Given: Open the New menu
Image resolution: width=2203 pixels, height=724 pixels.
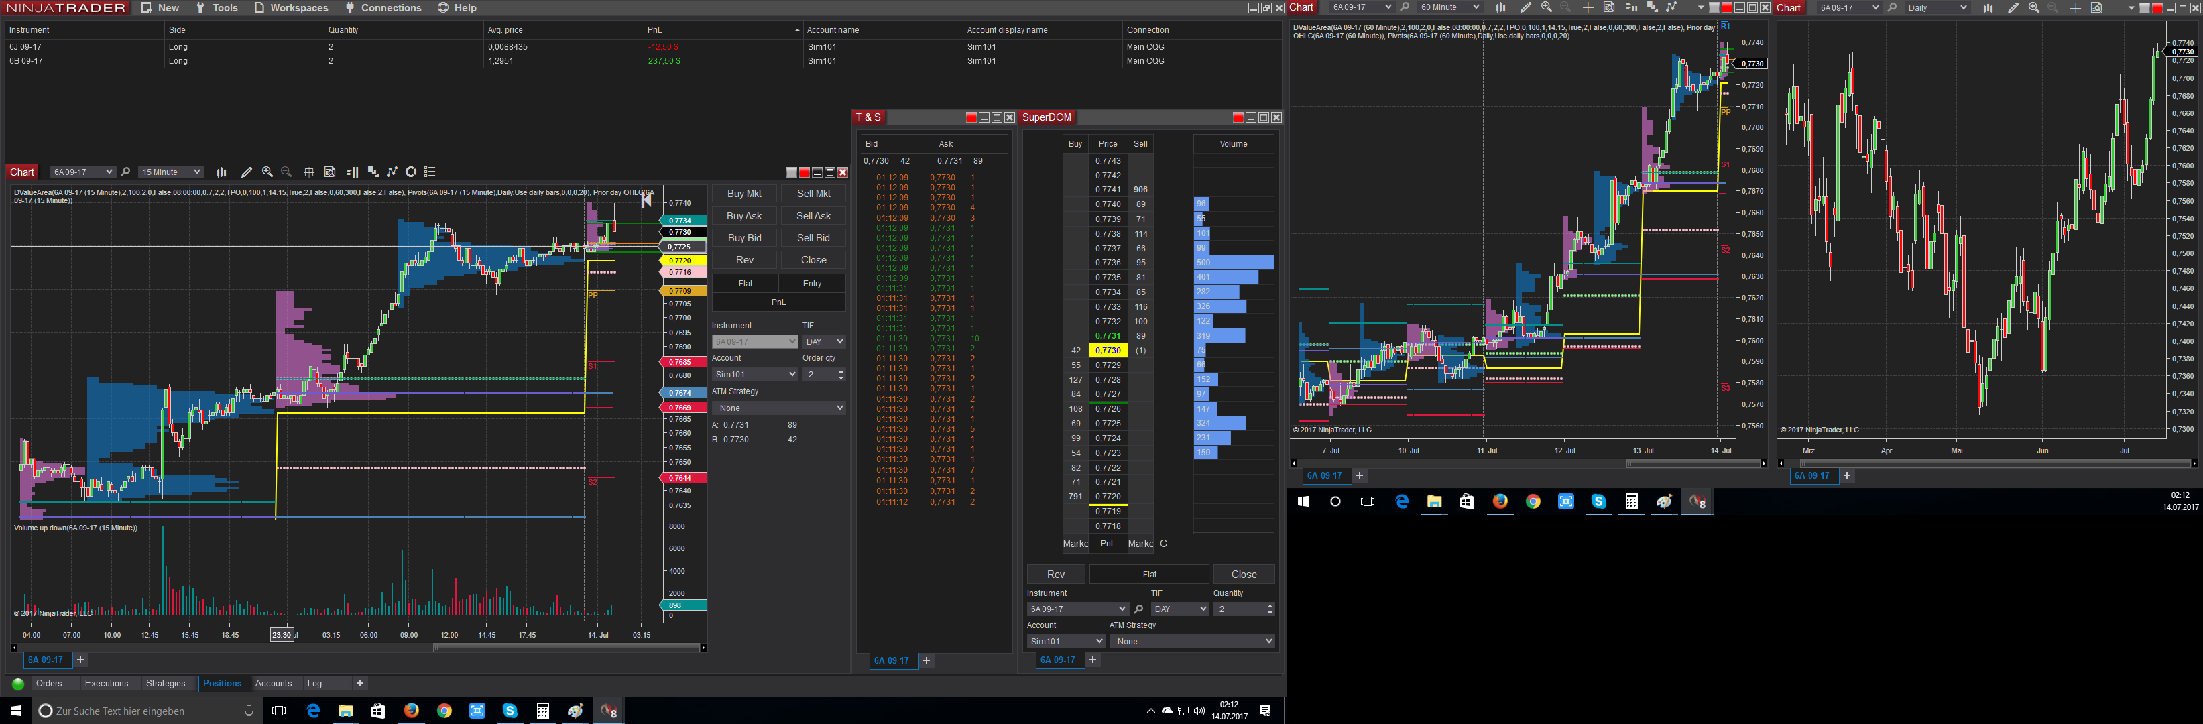Looking at the screenshot, I should pyautogui.click(x=160, y=7).
